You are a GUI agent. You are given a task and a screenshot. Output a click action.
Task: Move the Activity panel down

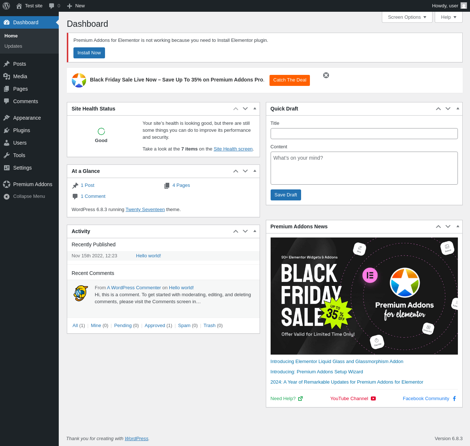pos(245,231)
